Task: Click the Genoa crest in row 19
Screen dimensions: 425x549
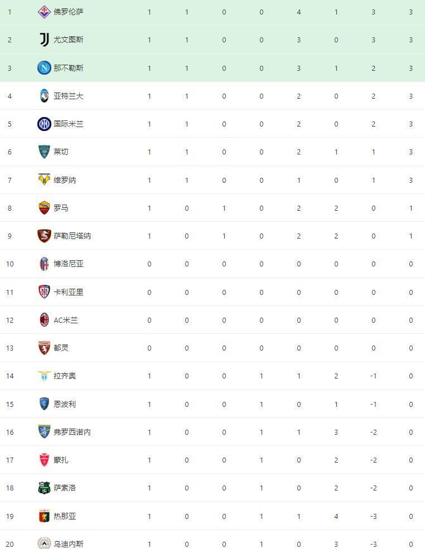Action: tap(44, 516)
